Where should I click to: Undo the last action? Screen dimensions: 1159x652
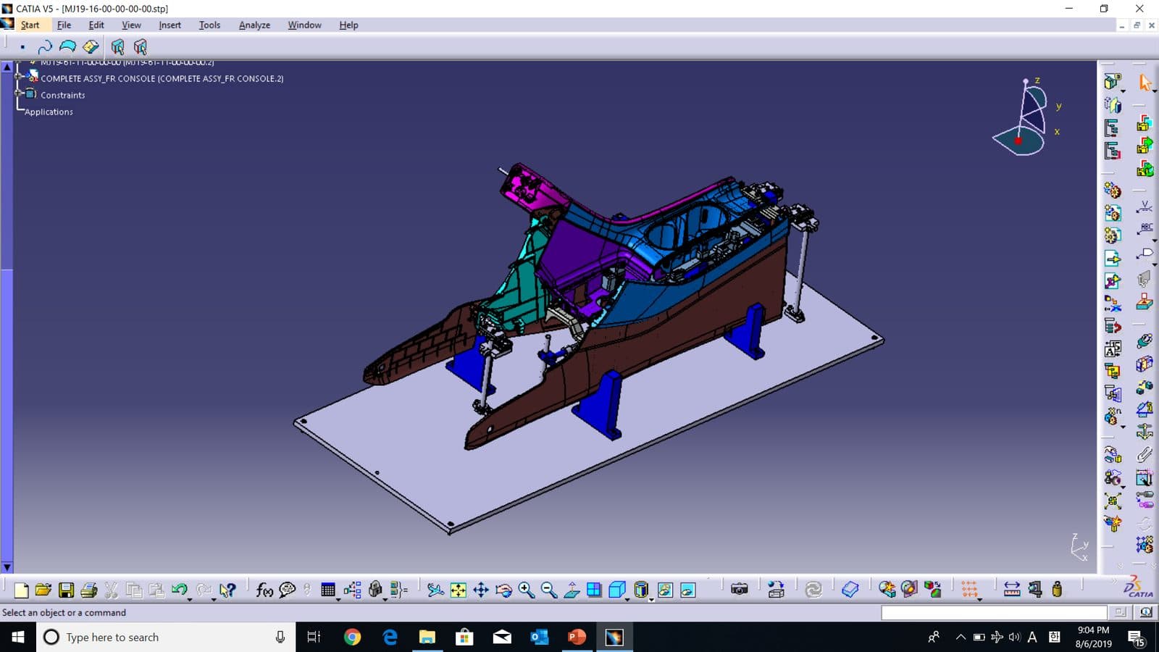(179, 590)
